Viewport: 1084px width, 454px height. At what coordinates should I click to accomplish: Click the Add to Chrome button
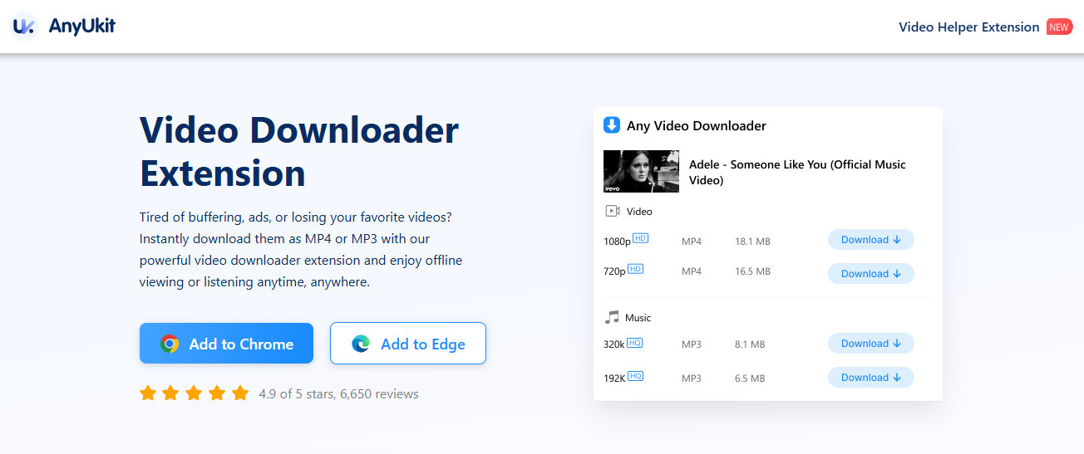(x=226, y=344)
